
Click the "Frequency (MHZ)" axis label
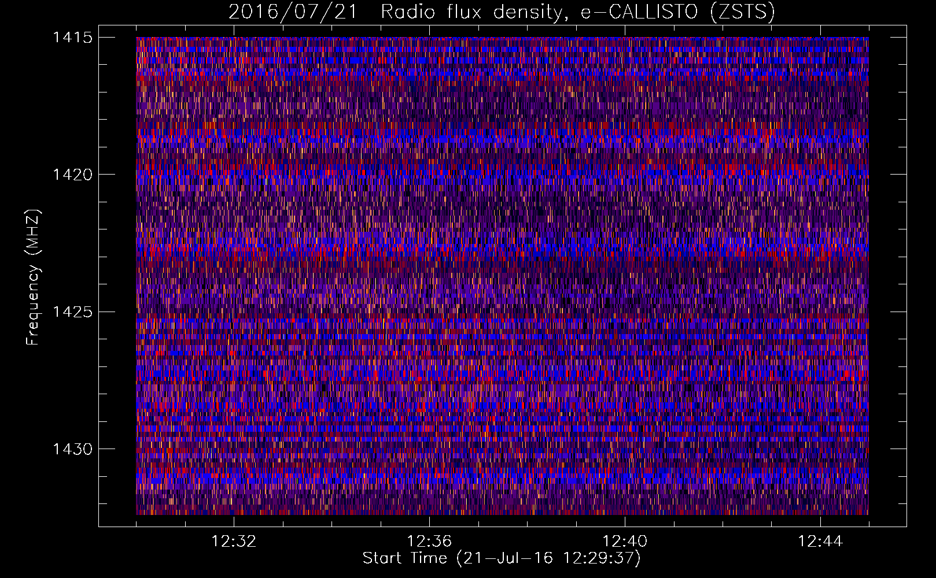(x=34, y=277)
